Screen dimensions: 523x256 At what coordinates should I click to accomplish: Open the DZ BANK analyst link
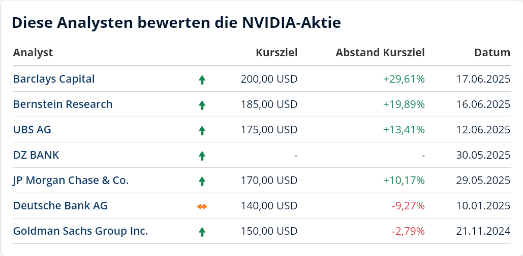click(x=36, y=155)
